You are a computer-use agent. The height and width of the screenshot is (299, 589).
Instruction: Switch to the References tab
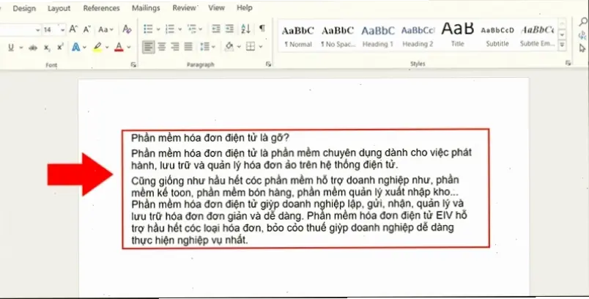point(101,8)
